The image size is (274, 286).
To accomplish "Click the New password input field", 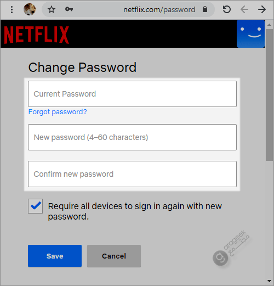I will [132, 137].
